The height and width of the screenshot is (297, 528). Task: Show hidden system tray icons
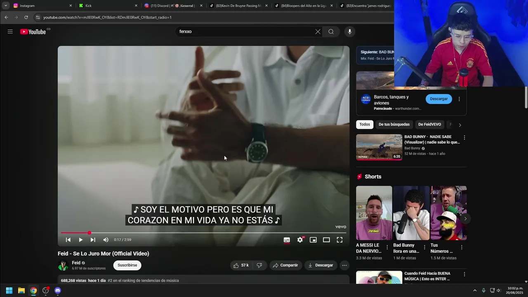[x=475, y=290]
